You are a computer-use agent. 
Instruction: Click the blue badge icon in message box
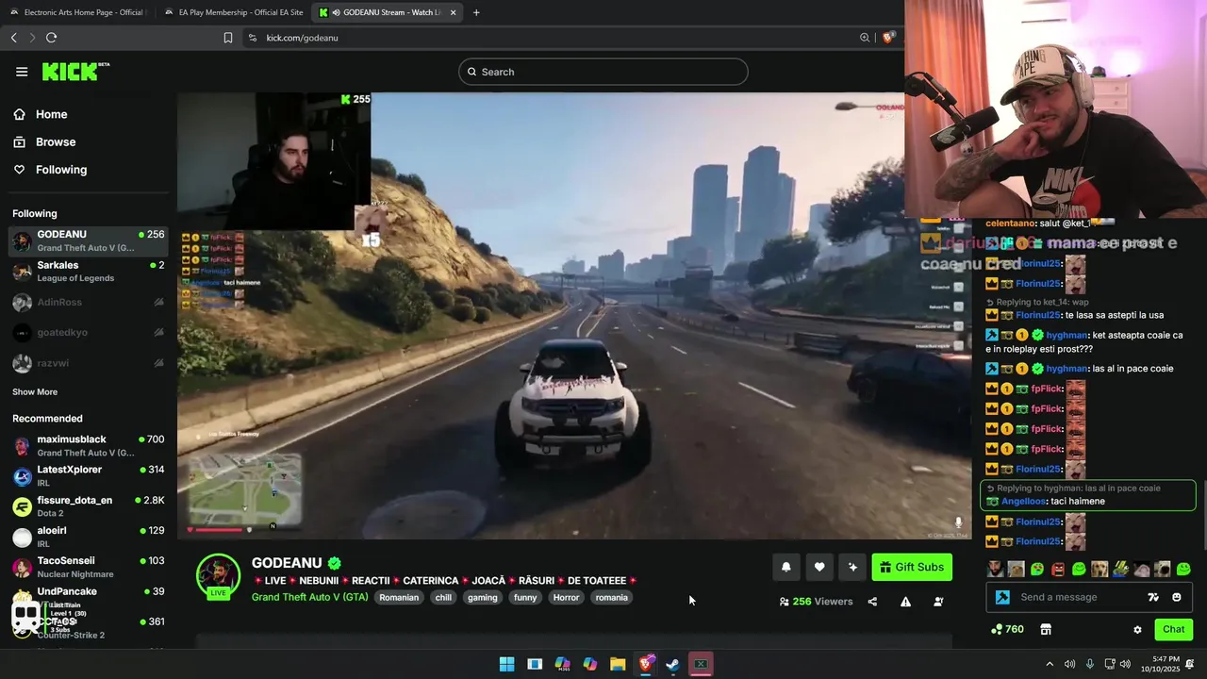[x=1002, y=597]
